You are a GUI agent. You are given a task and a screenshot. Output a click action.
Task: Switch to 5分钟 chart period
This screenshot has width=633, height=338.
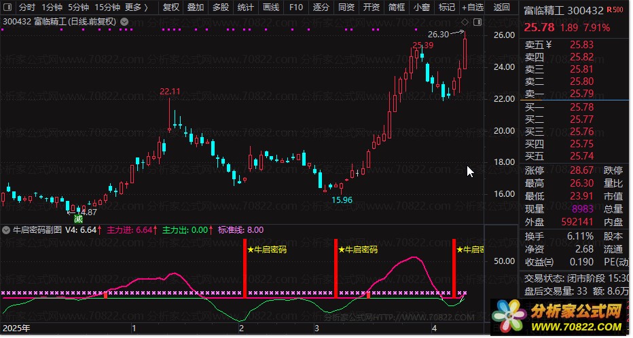78,7
